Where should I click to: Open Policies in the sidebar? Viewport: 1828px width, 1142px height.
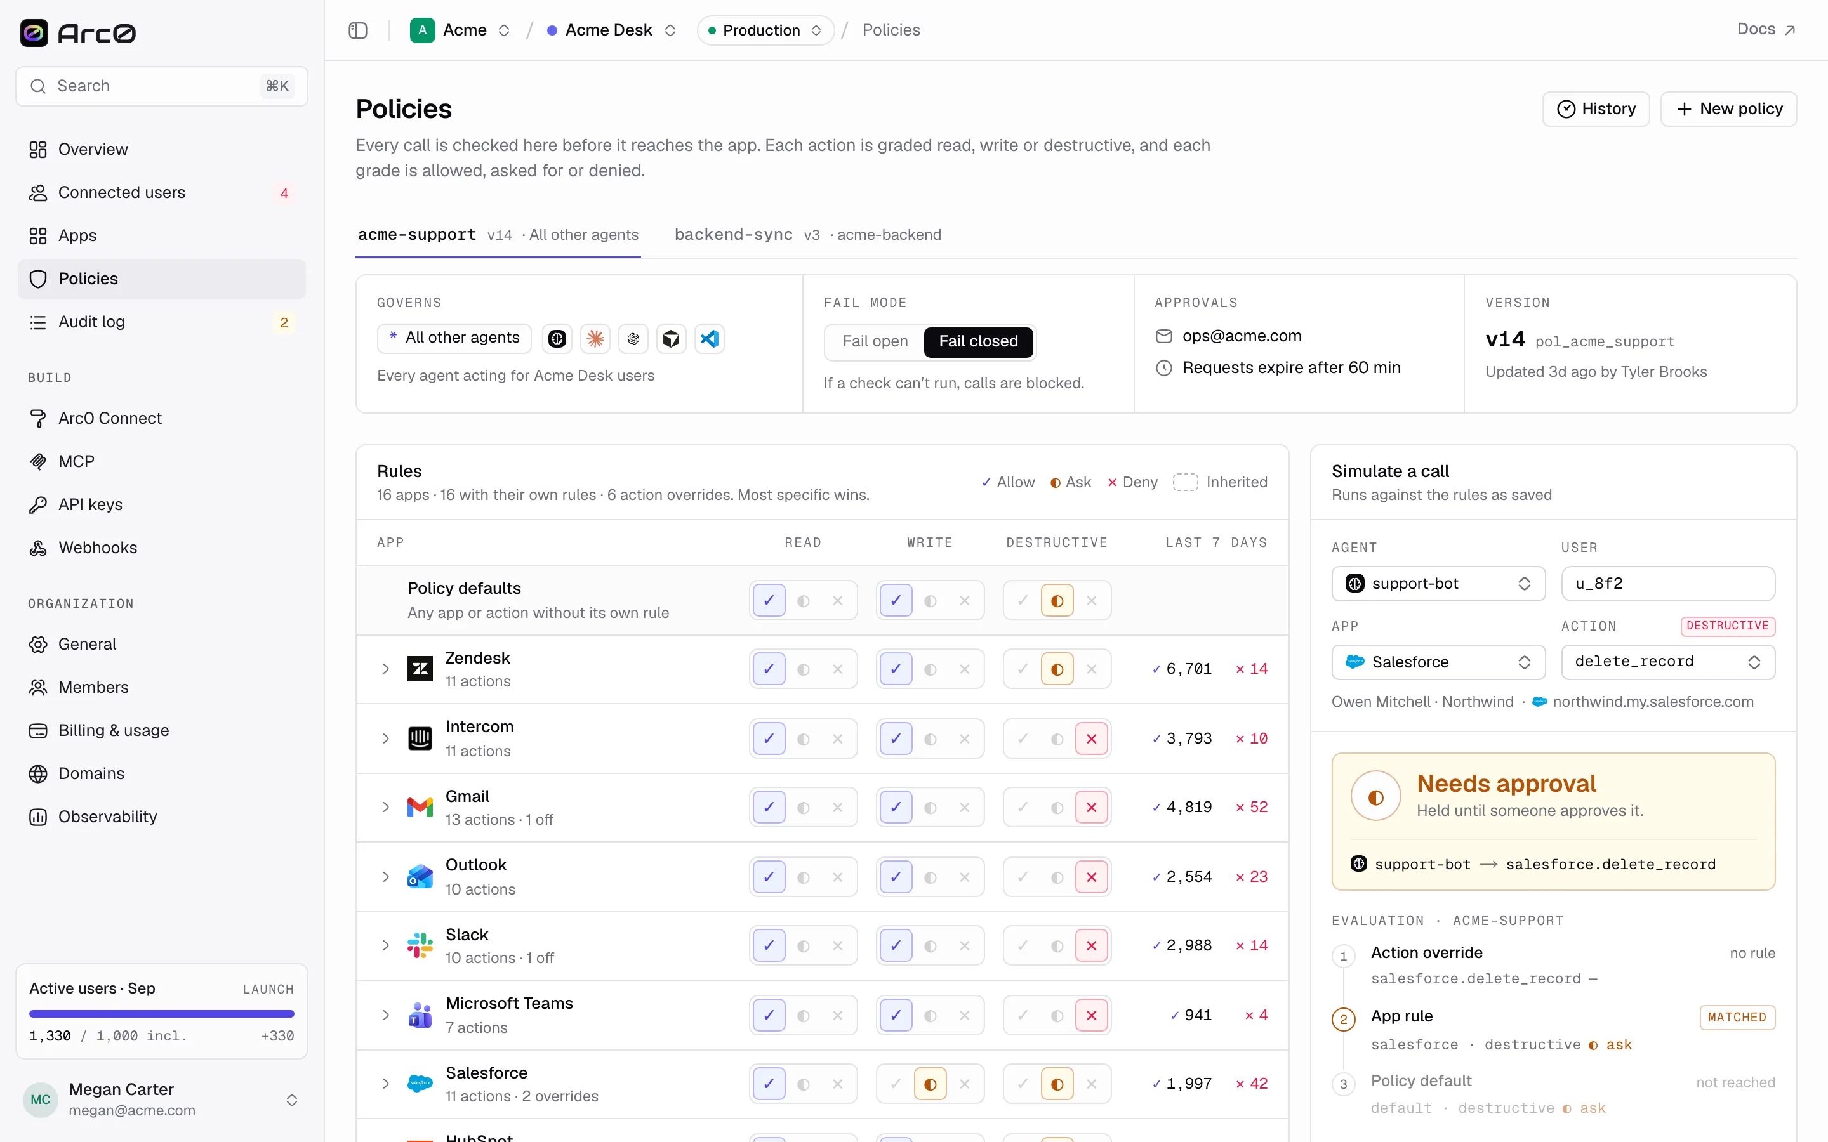tap(162, 279)
